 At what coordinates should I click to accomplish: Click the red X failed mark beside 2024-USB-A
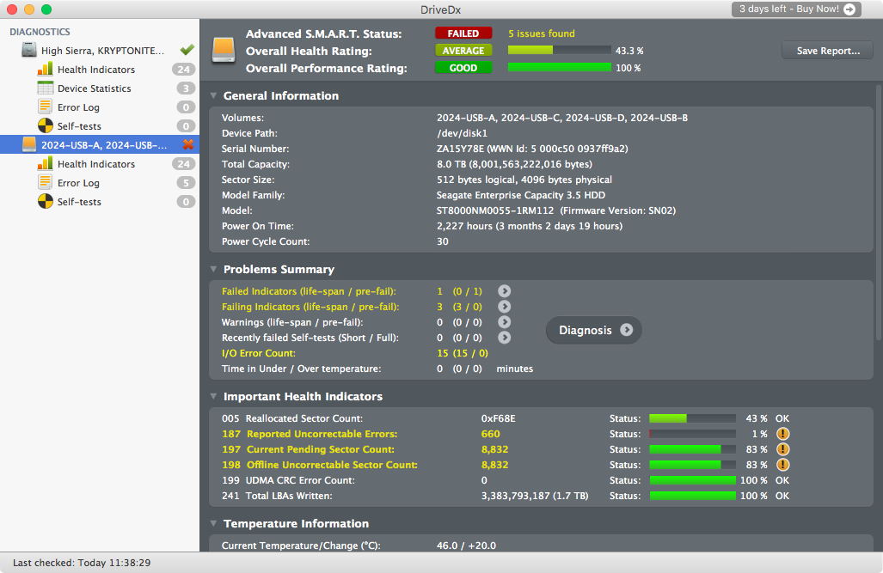coord(188,144)
